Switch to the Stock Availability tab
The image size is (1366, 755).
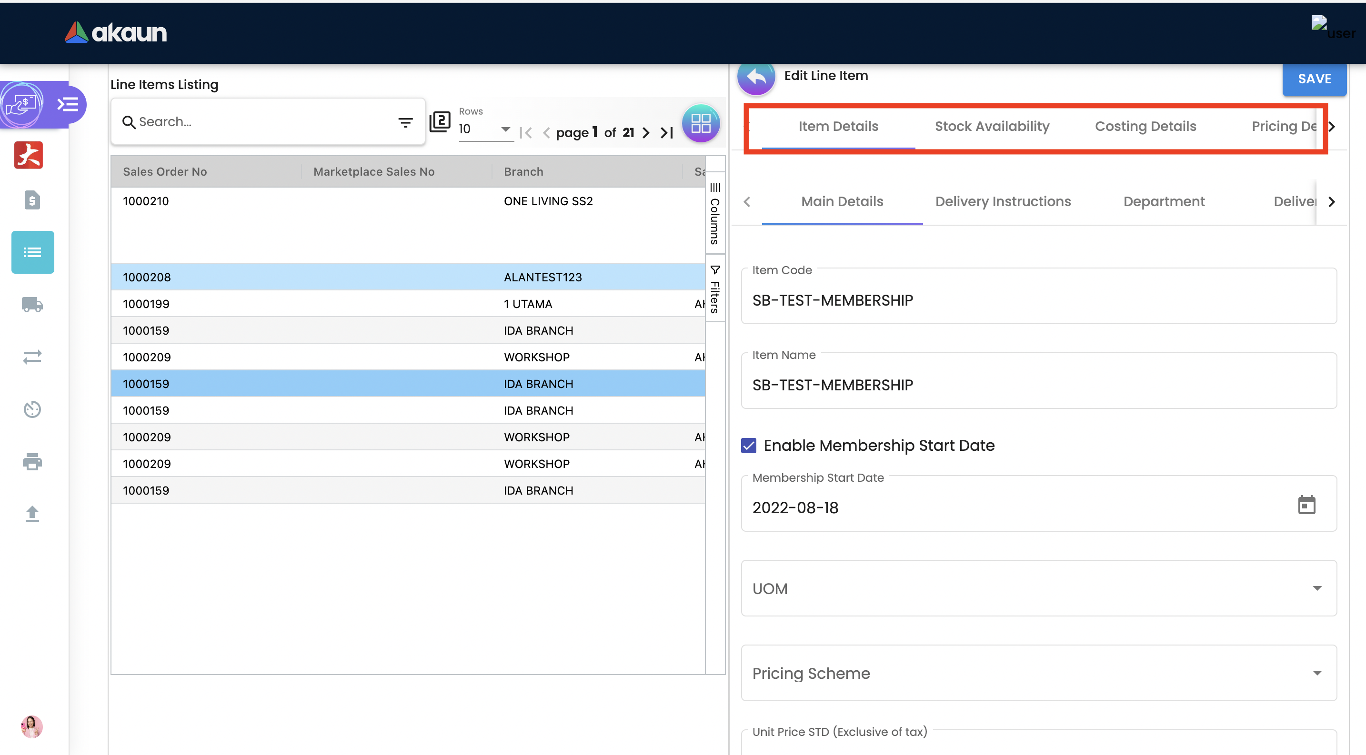pos(992,126)
